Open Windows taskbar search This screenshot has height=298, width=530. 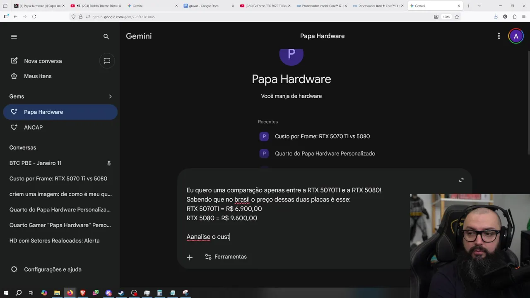pos(19,293)
